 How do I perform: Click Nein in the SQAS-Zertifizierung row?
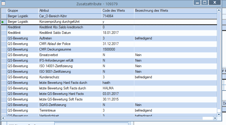coord(138,105)
